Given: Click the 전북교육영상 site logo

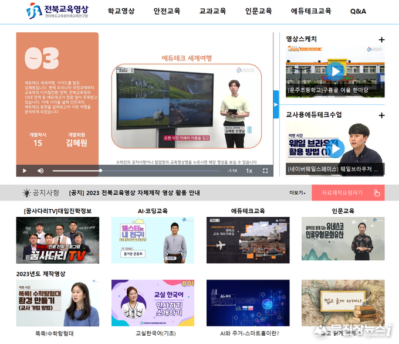Looking at the screenshot, I should click(x=58, y=11).
